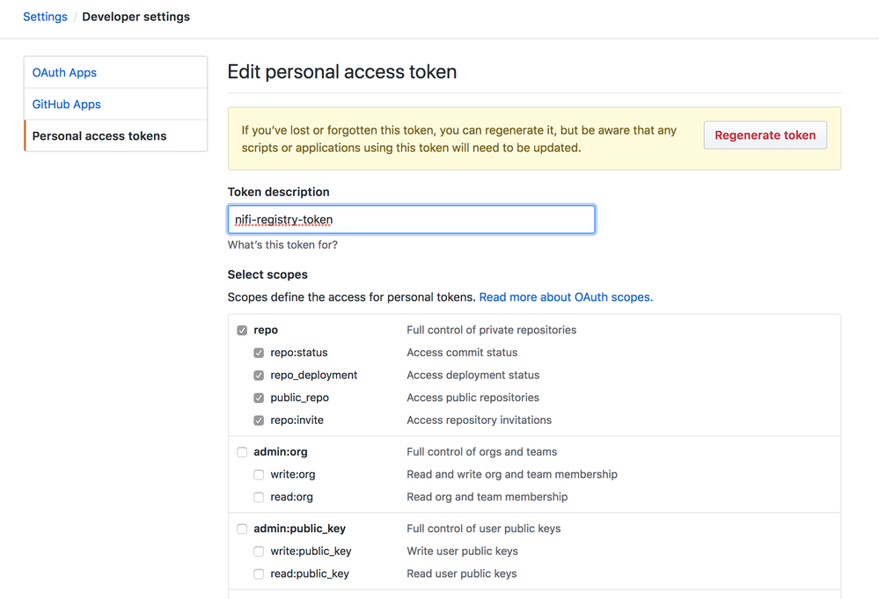The width and height of the screenshot is (879, 599).
Task: Uncheck the repo_deployment scope
Action: pos(259,376)
